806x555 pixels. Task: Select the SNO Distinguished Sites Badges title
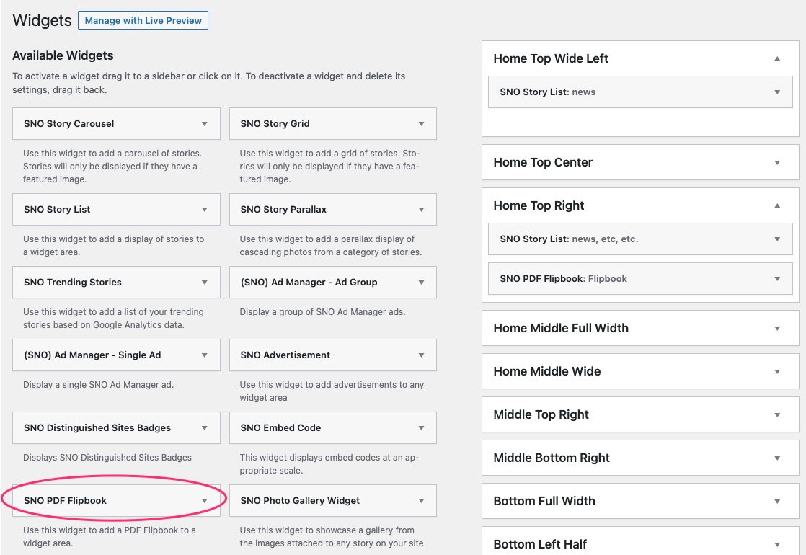[x=97, y=428]
